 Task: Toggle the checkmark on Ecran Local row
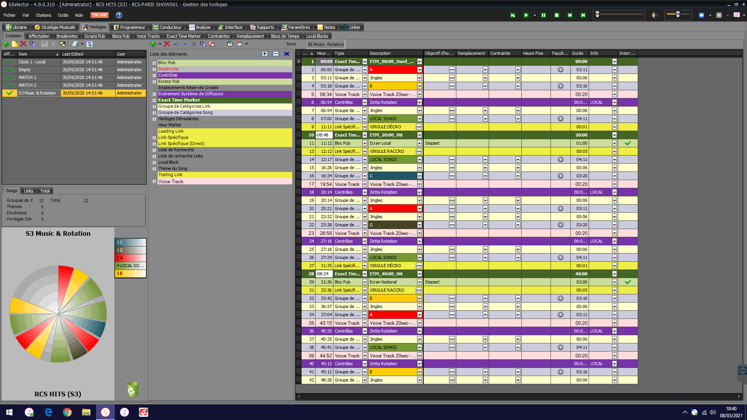(x=628, y=143)
